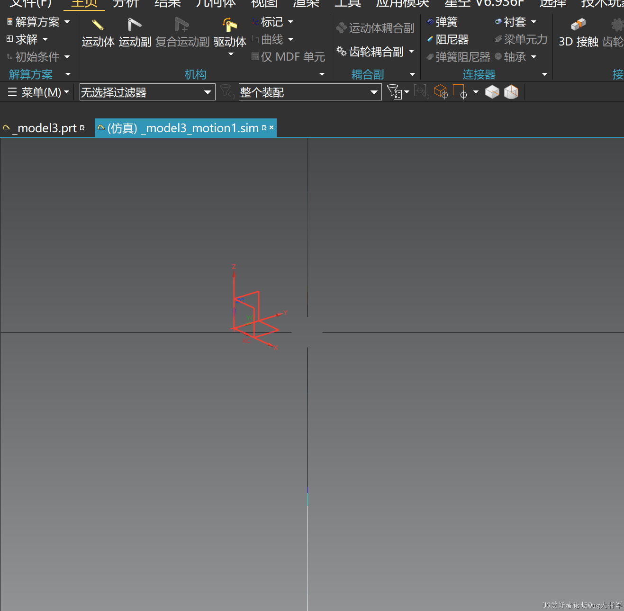Expand the 衬套 dropdown arrow

pyautogui.click(x=534, y=22)
